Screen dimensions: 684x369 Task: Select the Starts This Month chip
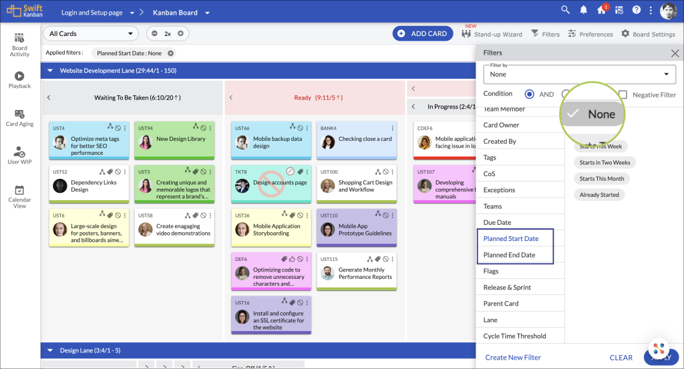pos(602,179)
